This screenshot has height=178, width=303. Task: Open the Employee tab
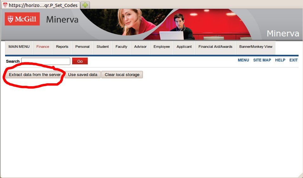point(161,48)
